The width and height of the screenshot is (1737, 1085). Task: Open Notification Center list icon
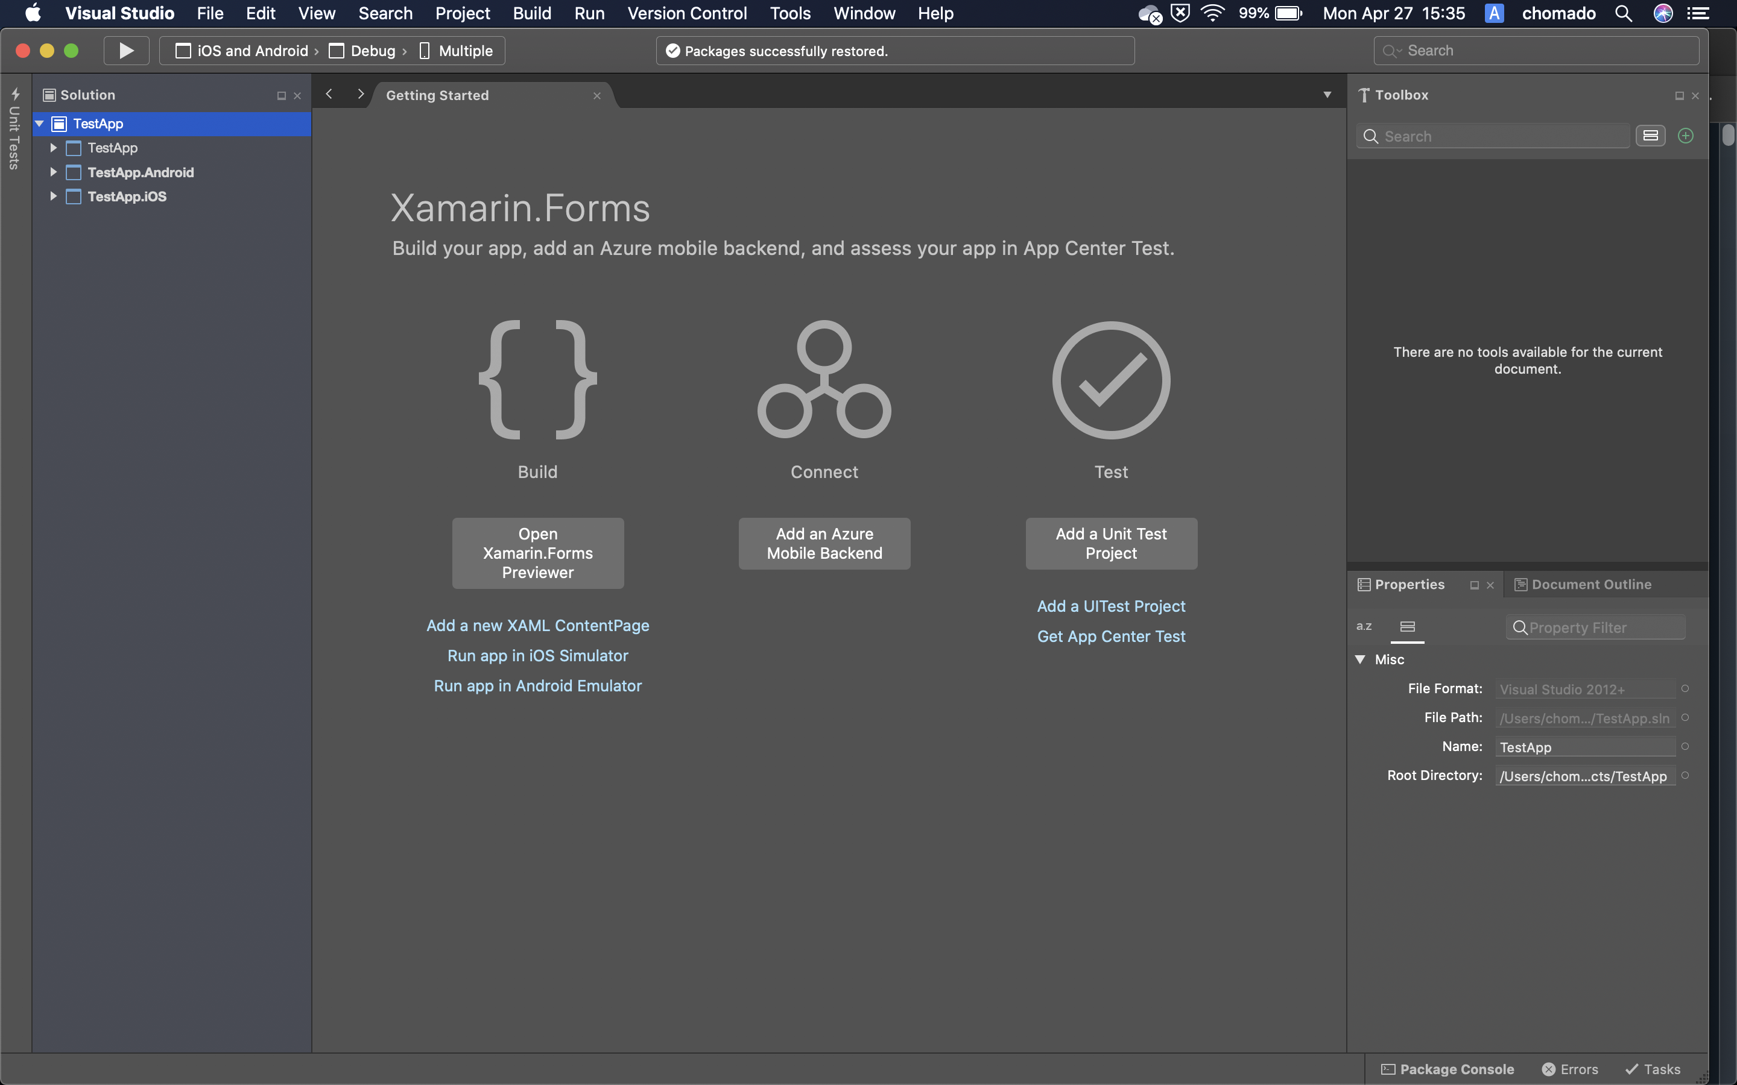coord(1698,13)
